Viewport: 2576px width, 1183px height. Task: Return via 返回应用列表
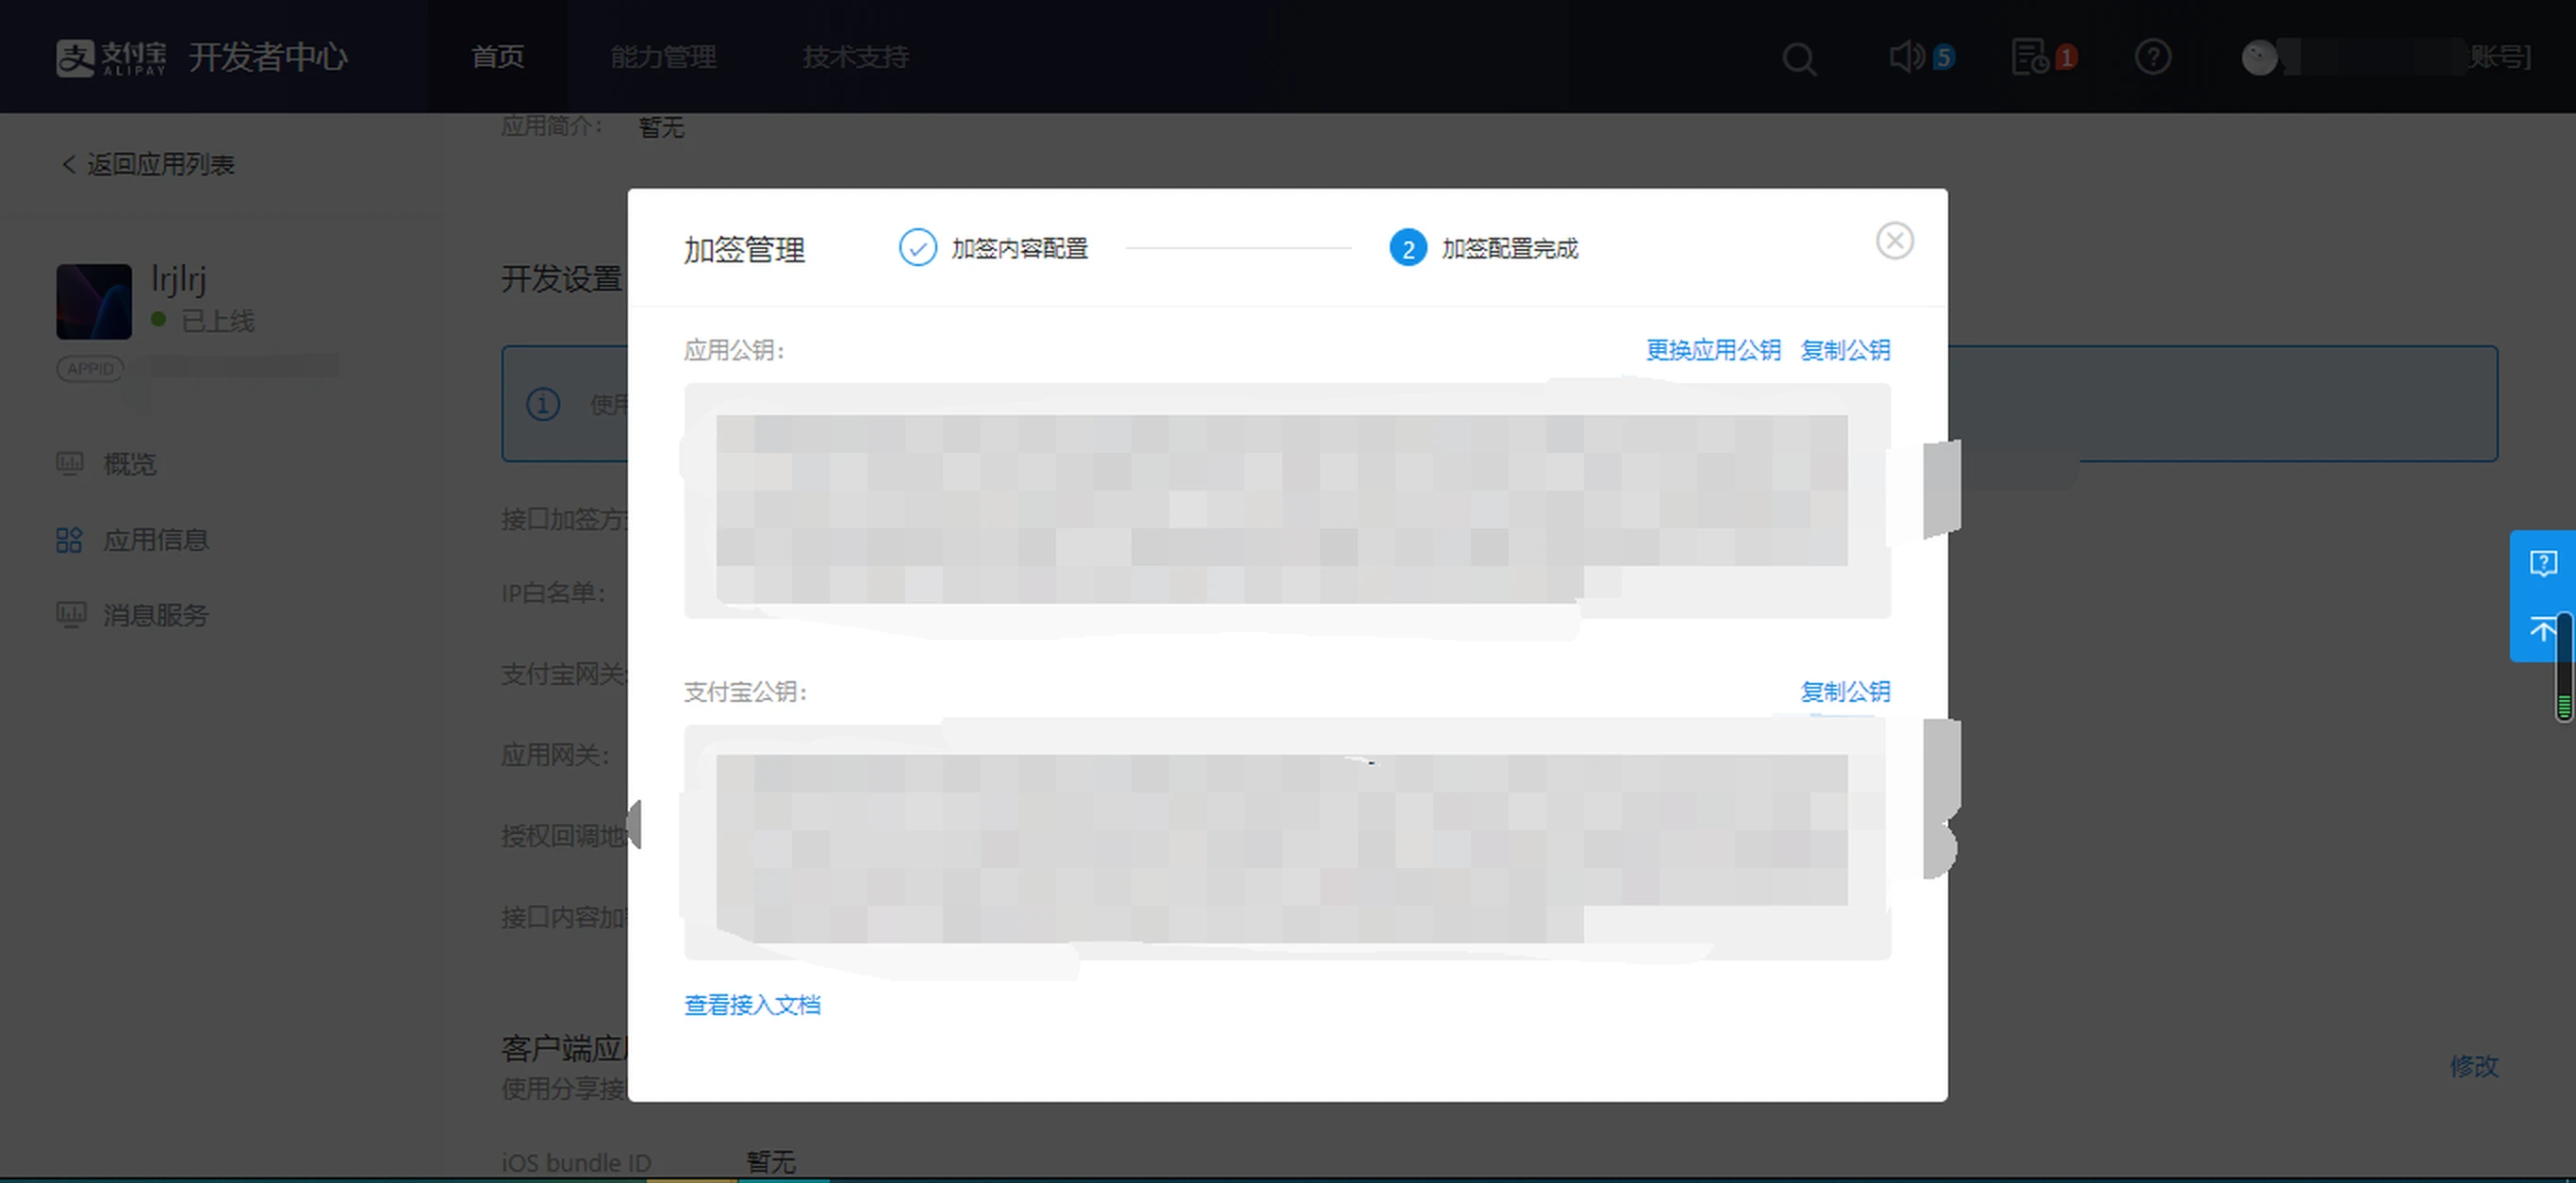click(148, 164)
